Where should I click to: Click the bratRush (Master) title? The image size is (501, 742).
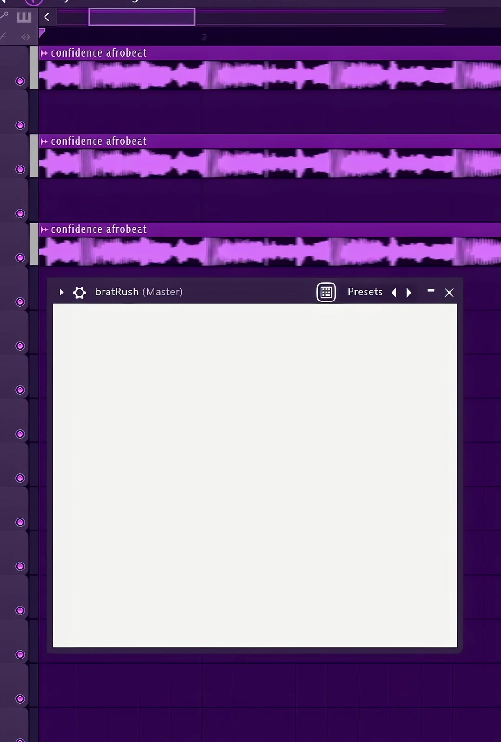pyautogui.click(x=139, y=292)
